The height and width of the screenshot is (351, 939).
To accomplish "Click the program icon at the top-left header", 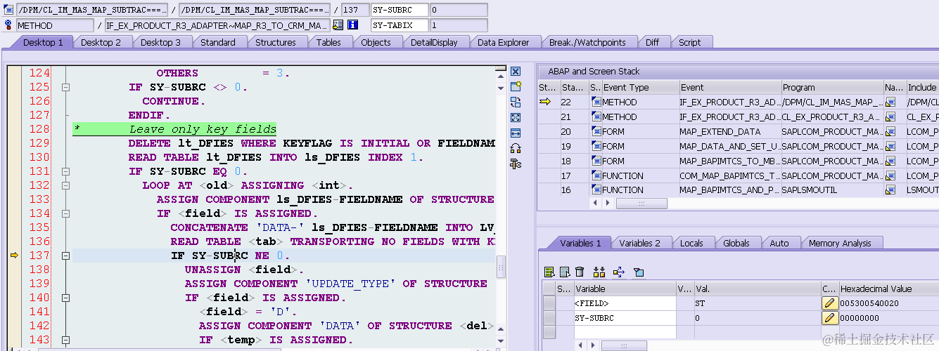I will point(9,10).
